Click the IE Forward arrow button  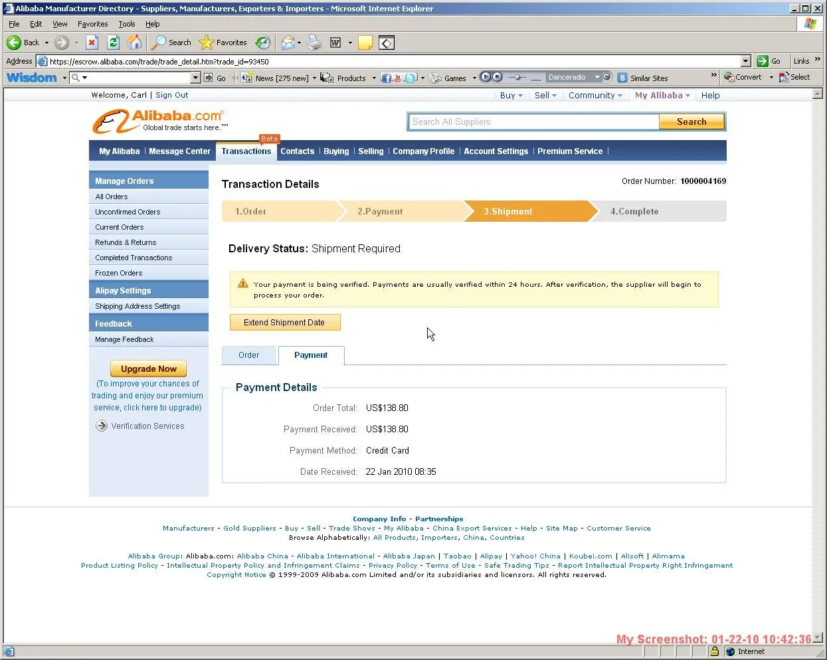tap(62, 42)
